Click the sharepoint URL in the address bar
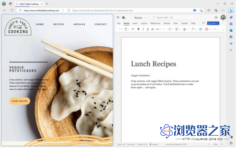236x148 pixels. click(x=102, y=10)
